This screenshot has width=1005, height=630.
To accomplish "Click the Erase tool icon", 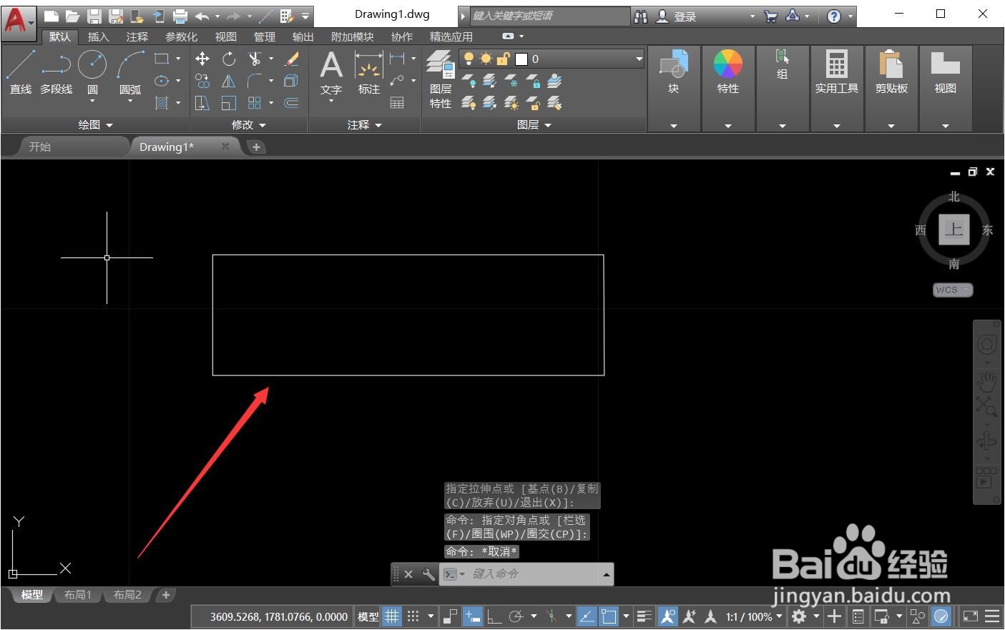I will click(x=292, y=59).
